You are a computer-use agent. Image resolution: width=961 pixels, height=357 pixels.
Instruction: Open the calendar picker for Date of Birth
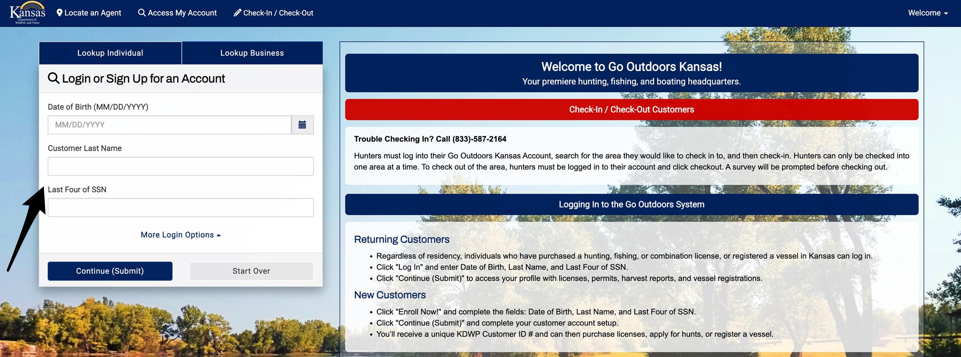[302, 125]
